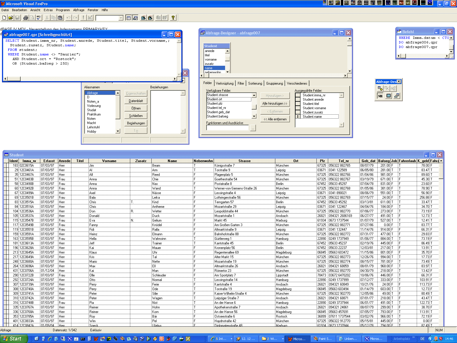Screen dimensions: 457x343
Task: Switch to the Verschiedenes tab
Action: click(297, 83)
